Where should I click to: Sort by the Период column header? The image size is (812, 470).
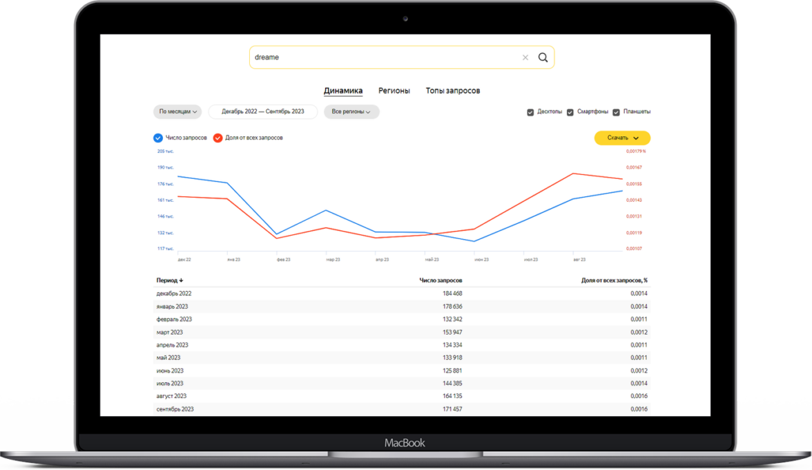[x=169, y=281]
